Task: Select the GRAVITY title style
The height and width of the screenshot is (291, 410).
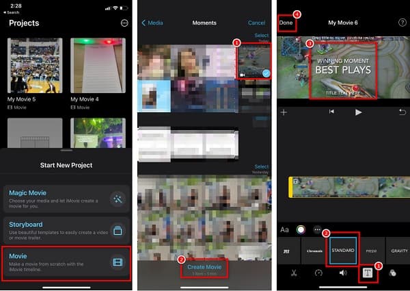Action: (x=398, y=251)
